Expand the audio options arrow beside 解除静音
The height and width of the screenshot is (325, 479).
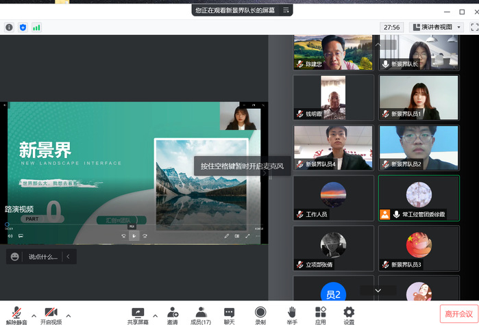coord(34,315)
